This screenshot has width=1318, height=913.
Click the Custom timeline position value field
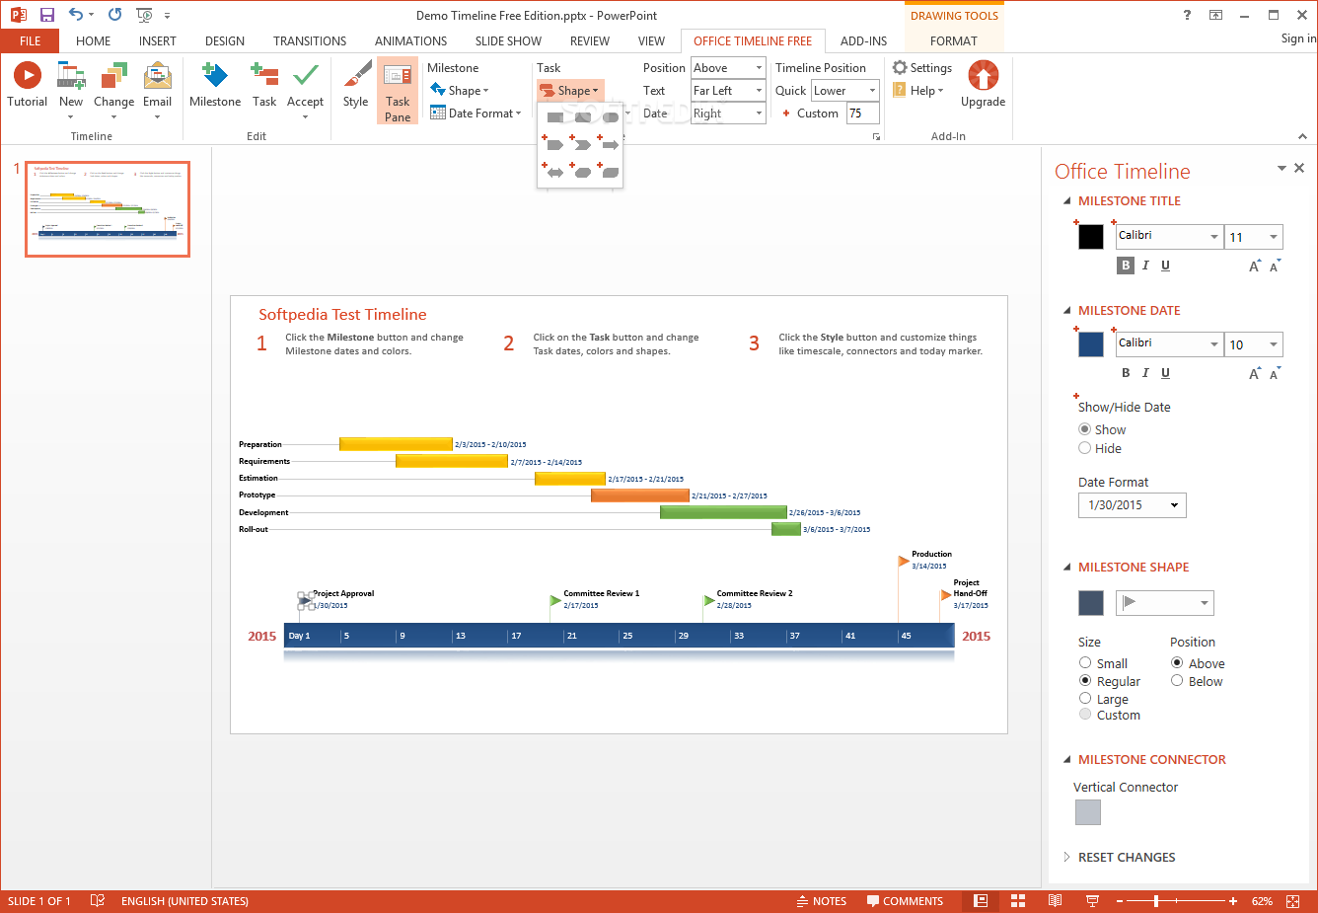tap(862, 113)
